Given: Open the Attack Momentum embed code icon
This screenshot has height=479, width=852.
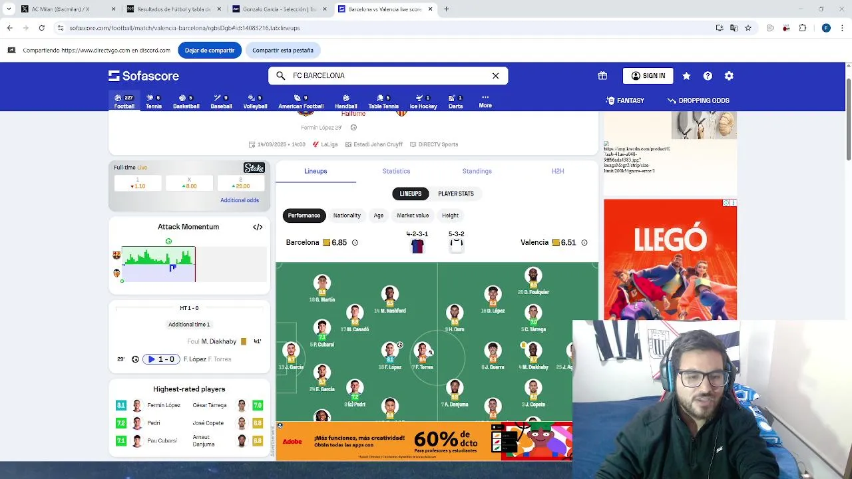Looking at the screenshot, I should point(258,227).
